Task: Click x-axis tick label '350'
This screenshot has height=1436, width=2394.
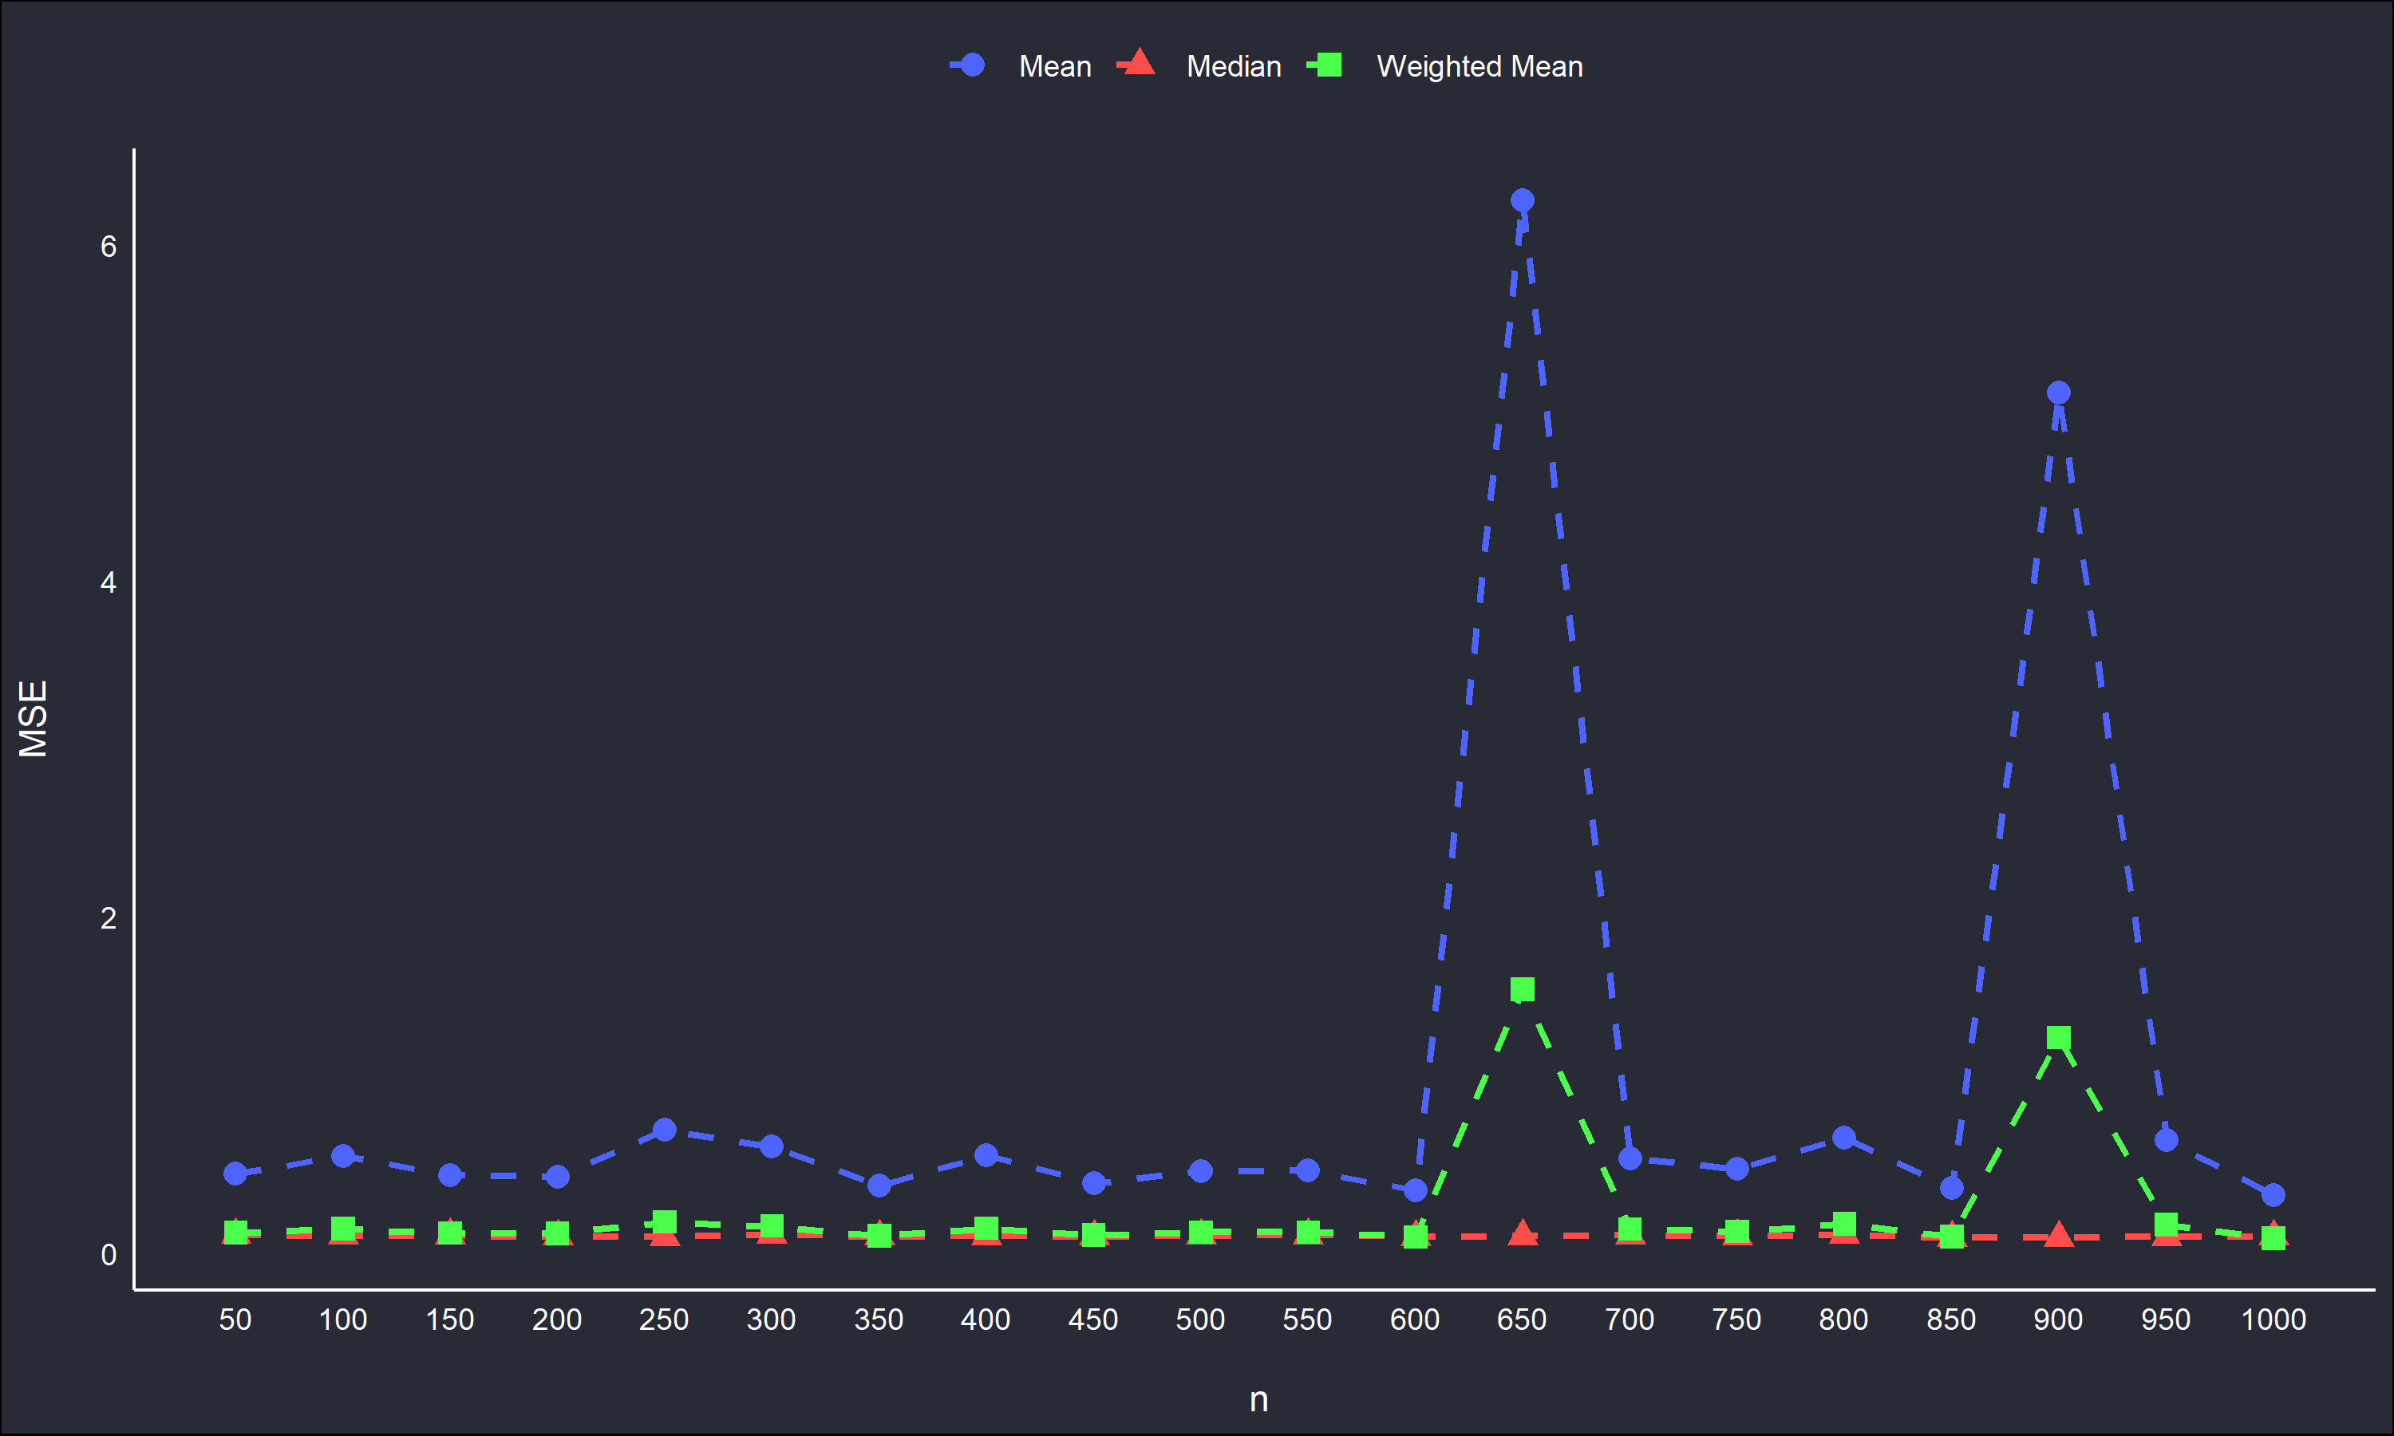Action: pos(879,1320)
